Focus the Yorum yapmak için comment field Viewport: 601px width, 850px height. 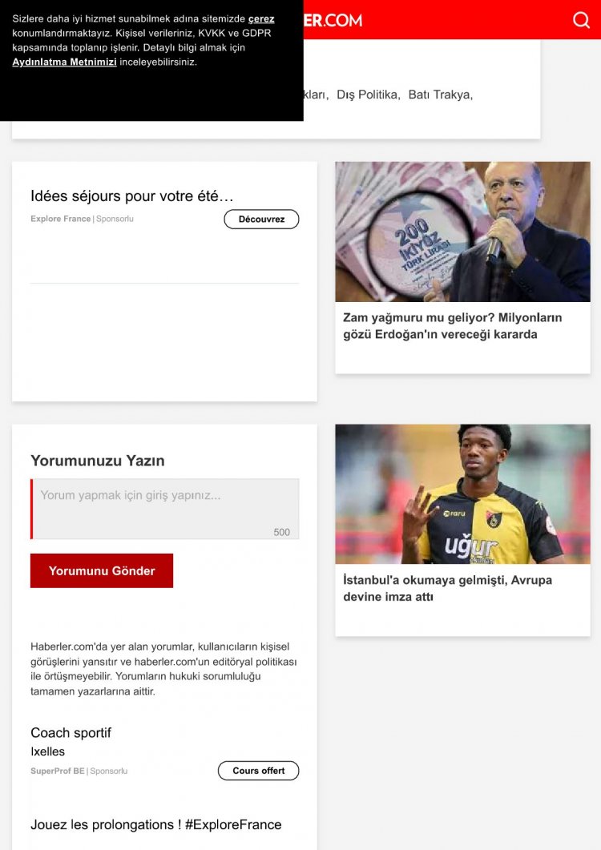(x=165, y=509)
